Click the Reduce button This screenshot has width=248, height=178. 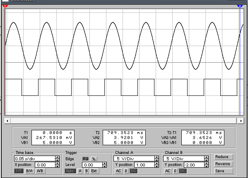click(x=223, y=157)
